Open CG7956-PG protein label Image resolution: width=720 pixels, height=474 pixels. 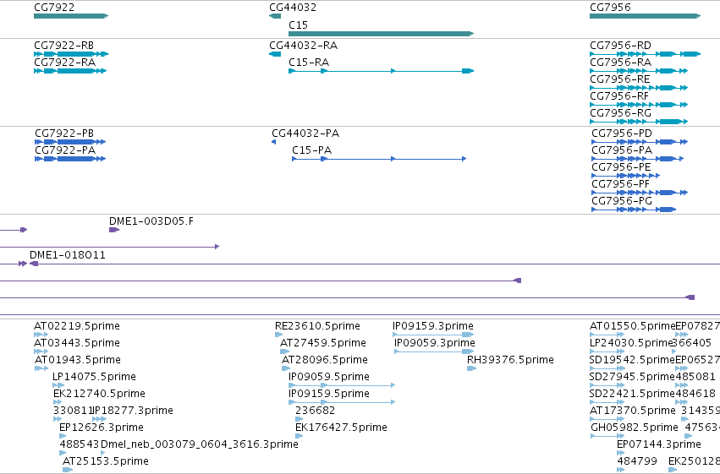[622, 201]
